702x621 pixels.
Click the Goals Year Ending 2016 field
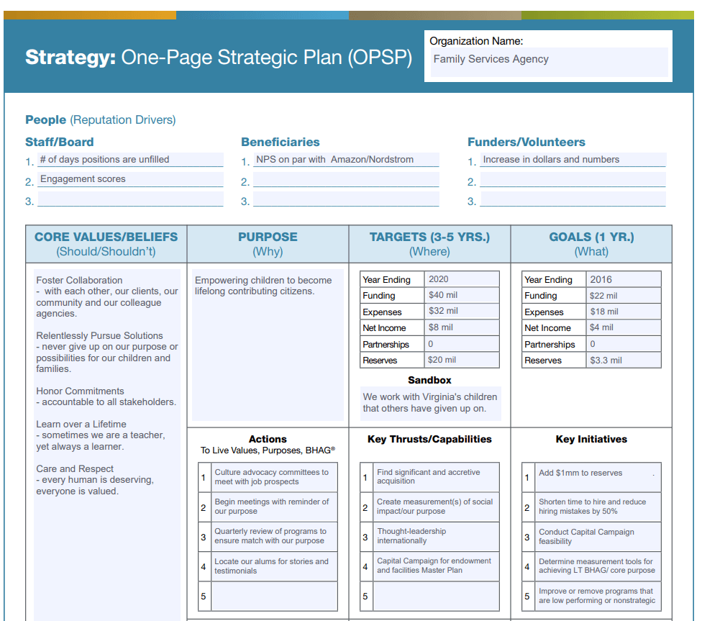coord(624,279)
